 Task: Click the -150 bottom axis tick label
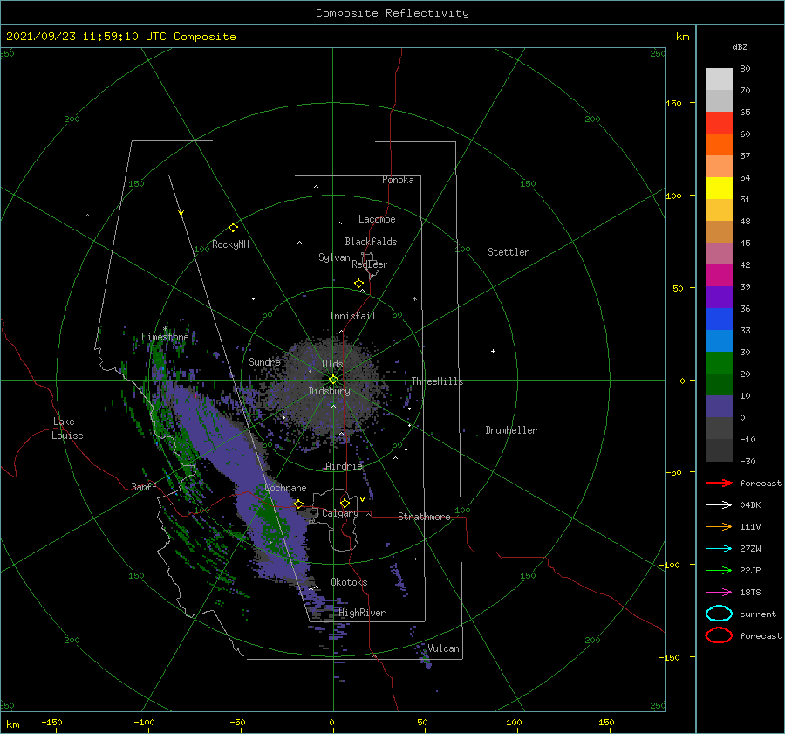point(51,722)
